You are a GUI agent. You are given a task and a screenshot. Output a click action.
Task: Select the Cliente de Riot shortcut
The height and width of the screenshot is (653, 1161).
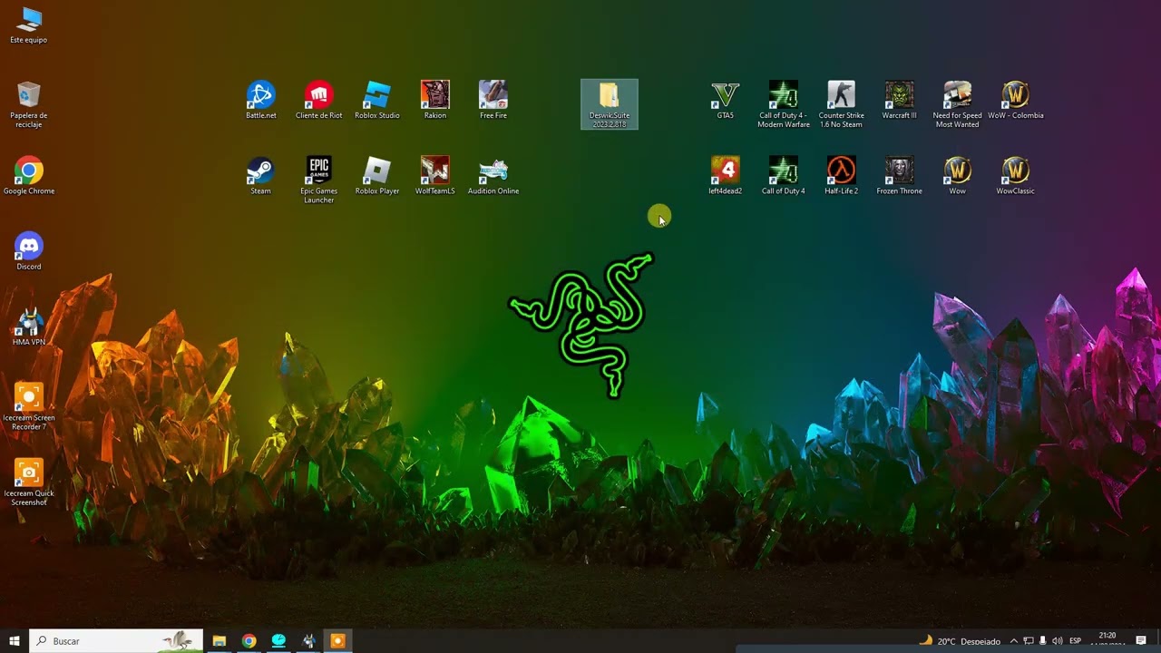[x=319, y=100]
